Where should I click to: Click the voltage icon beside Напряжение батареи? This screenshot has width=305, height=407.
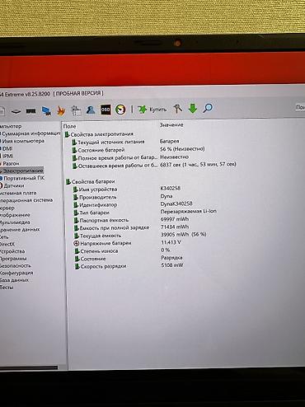point(77,243)
